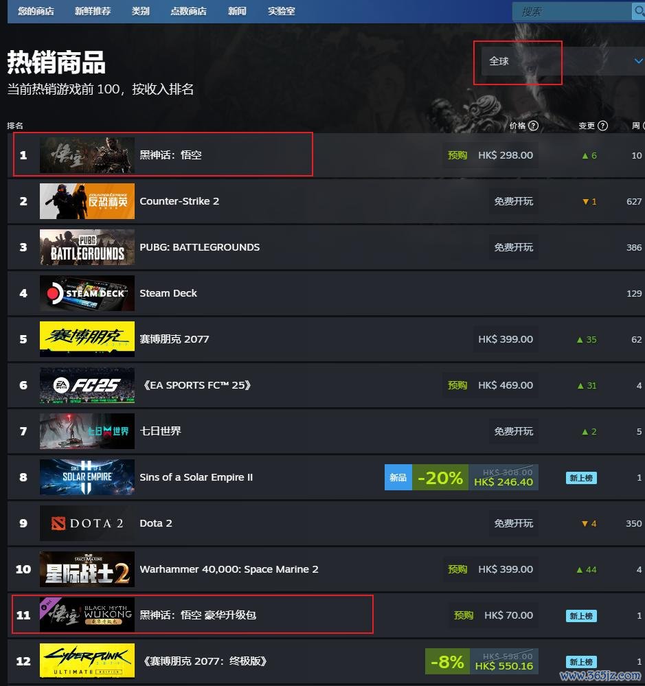
Task: Open PUBG: BATTLEGROUNDS title link
Action: 199,247
